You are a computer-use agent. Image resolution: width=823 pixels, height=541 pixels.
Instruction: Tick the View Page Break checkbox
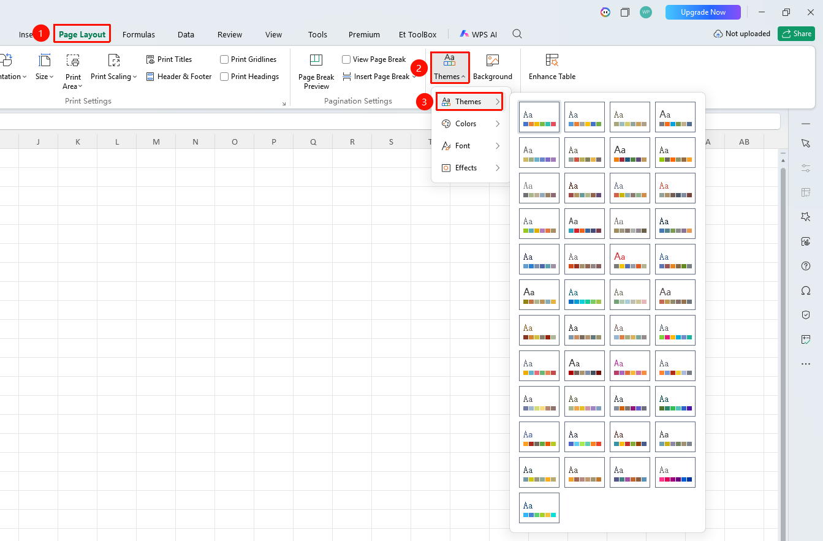click(x=346, y=59)
